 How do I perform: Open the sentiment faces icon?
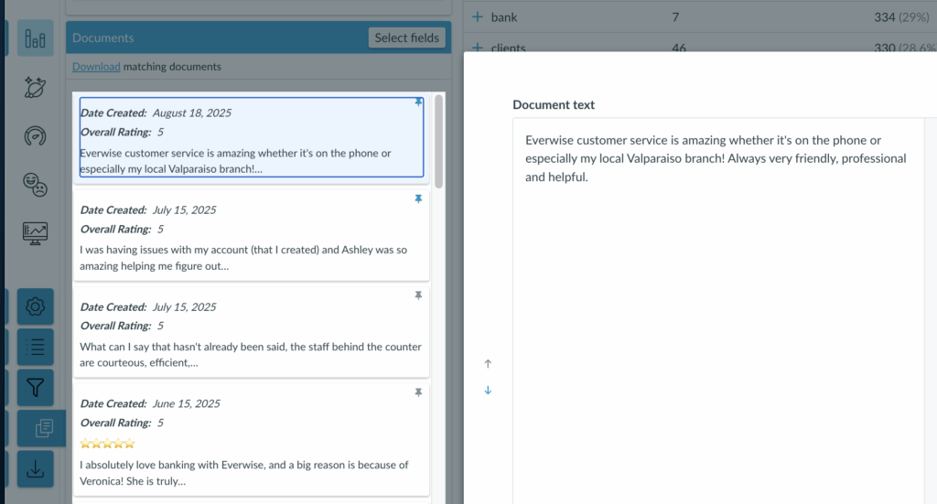click(36, 185)
